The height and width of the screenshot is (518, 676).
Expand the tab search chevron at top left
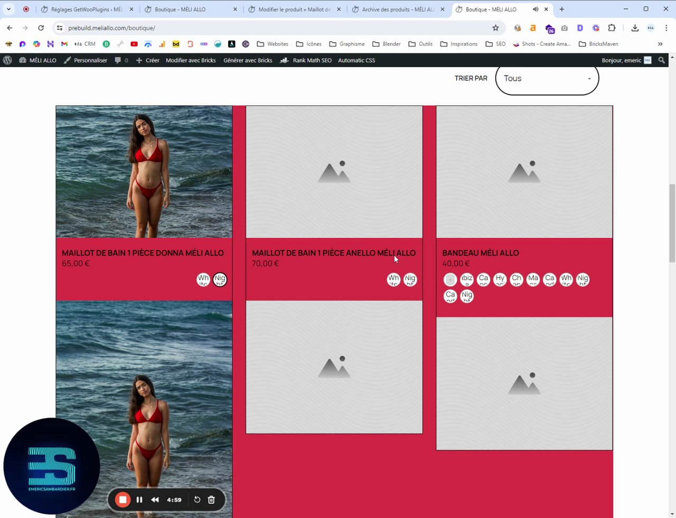(8, 9)
